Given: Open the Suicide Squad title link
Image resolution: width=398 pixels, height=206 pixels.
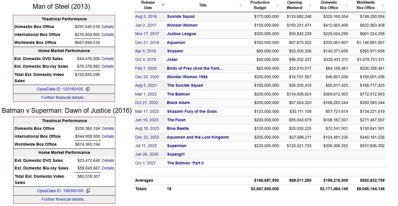Looking at the screenshot, I should pyautogui.click(x=181, y=16).
